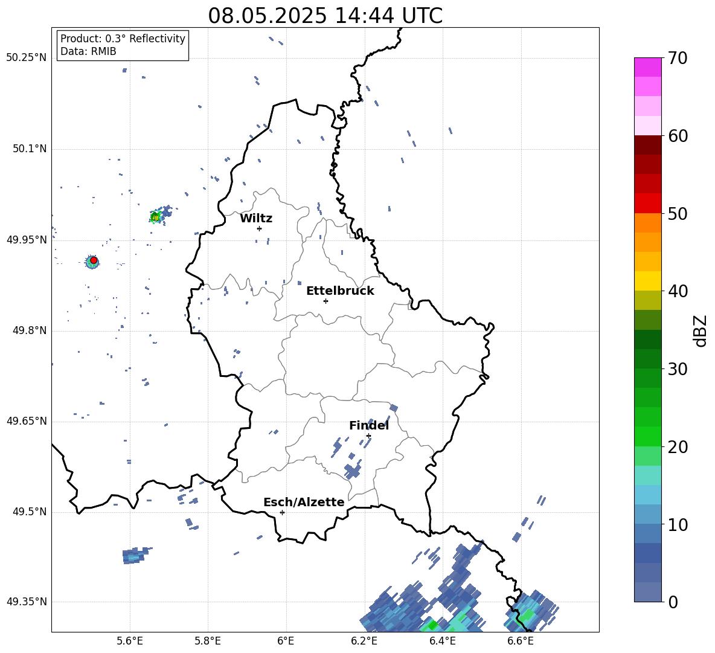Click the 6°E longitude label
This screenshot has height=653, width=715.
[286, 641]
